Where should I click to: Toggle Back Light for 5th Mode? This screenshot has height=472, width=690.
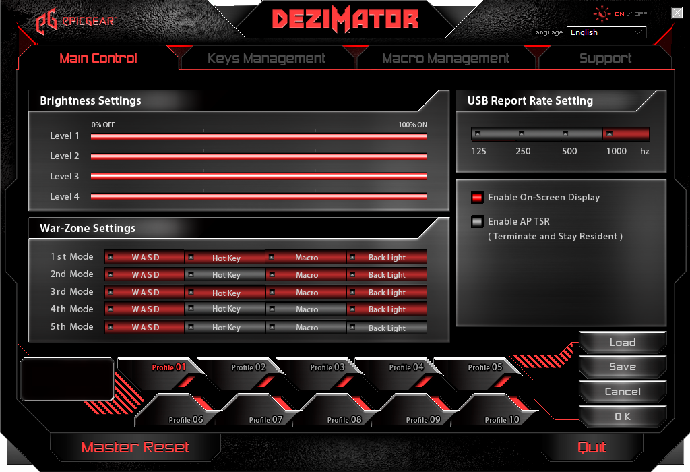[387, 328]
